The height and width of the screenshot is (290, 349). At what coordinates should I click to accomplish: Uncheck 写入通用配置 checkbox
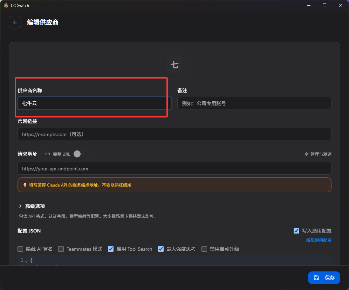(296, 231)
